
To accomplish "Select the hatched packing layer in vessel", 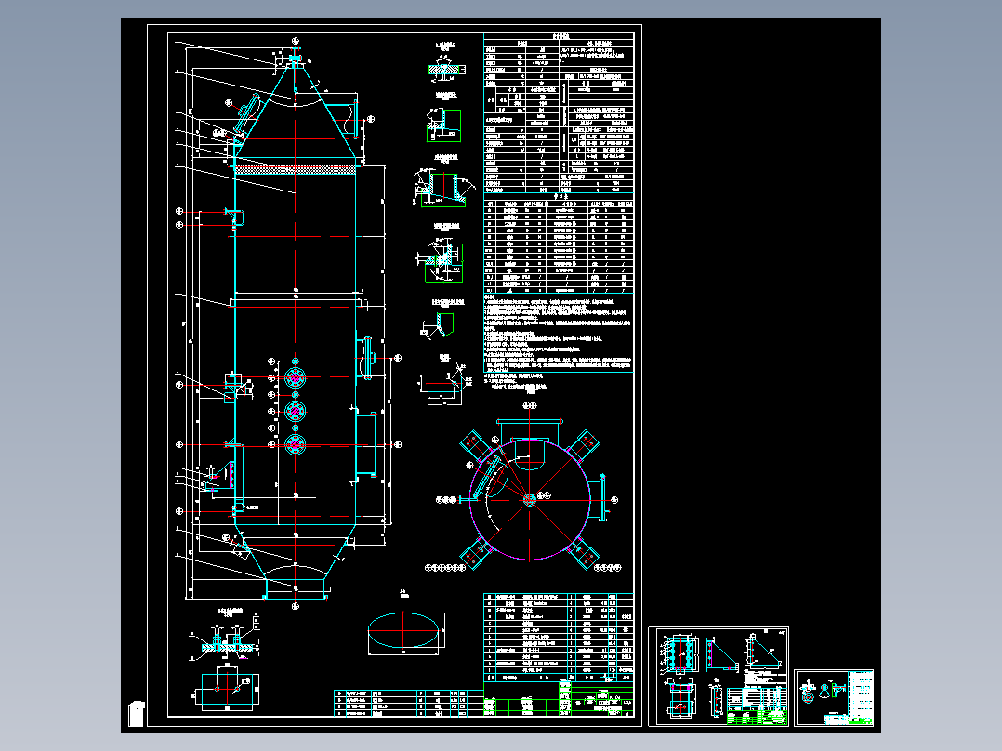I will [296, 169].
